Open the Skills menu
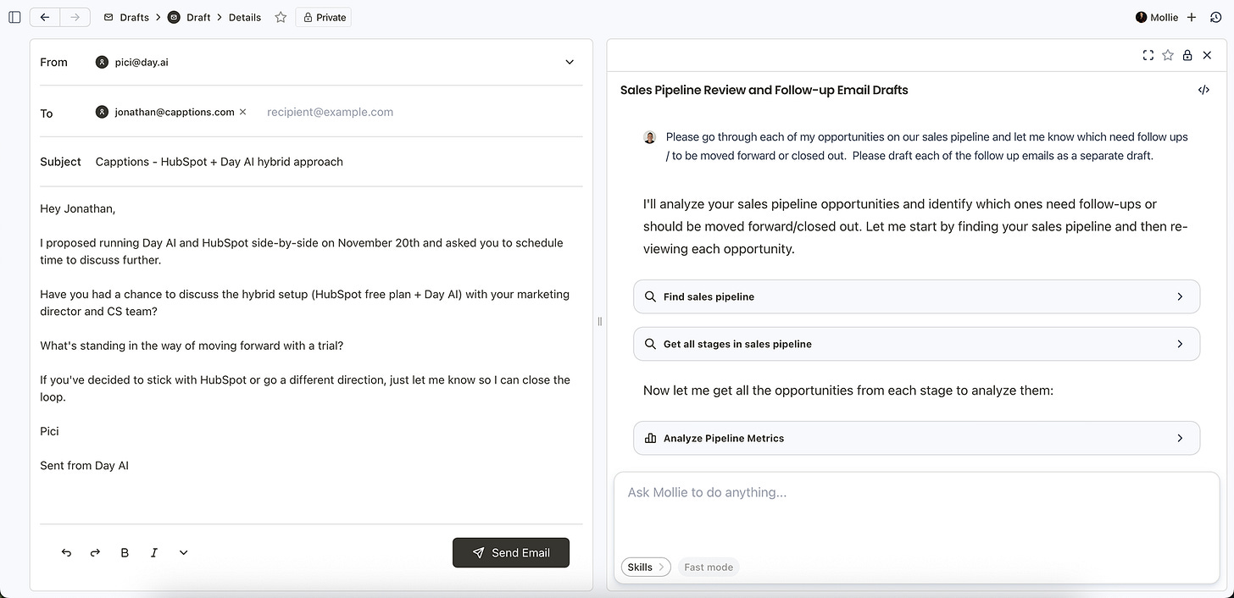 (x=646, y=567)
